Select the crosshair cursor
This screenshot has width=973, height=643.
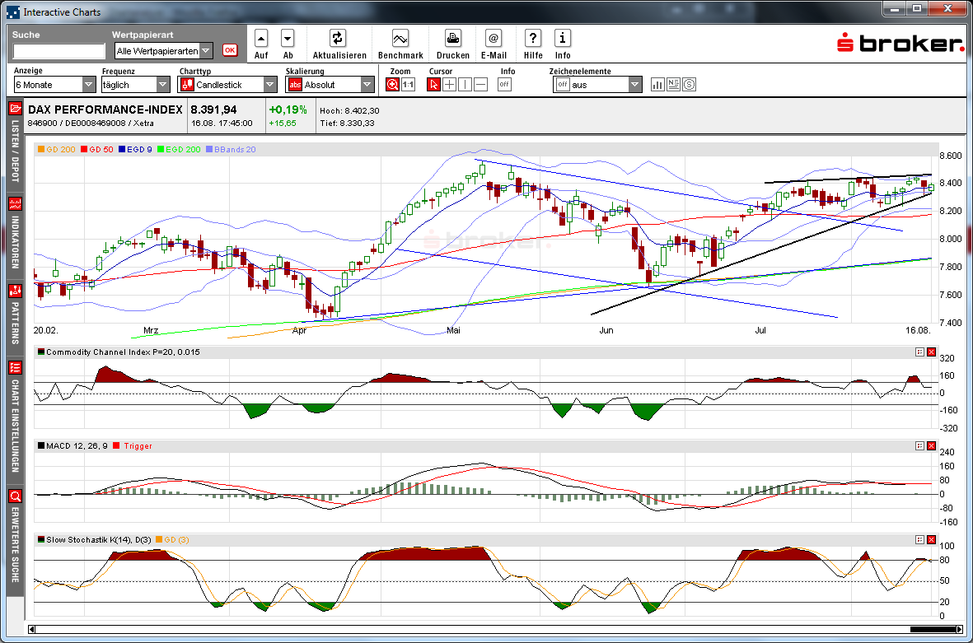449,84
